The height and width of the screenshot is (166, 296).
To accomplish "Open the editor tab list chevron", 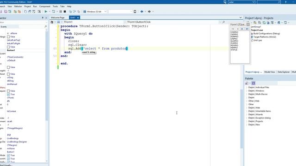I will 240,18.
